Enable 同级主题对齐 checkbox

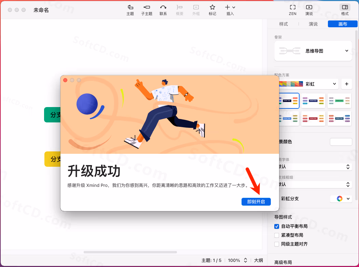click(277, 244)
